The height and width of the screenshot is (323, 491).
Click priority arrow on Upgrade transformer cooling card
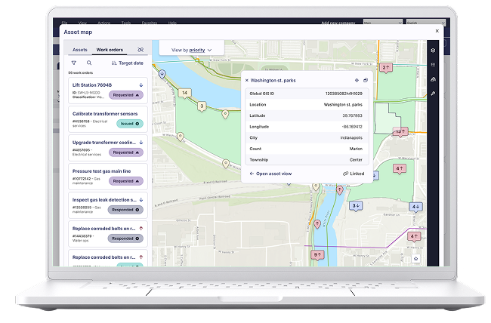click(141, 143)
